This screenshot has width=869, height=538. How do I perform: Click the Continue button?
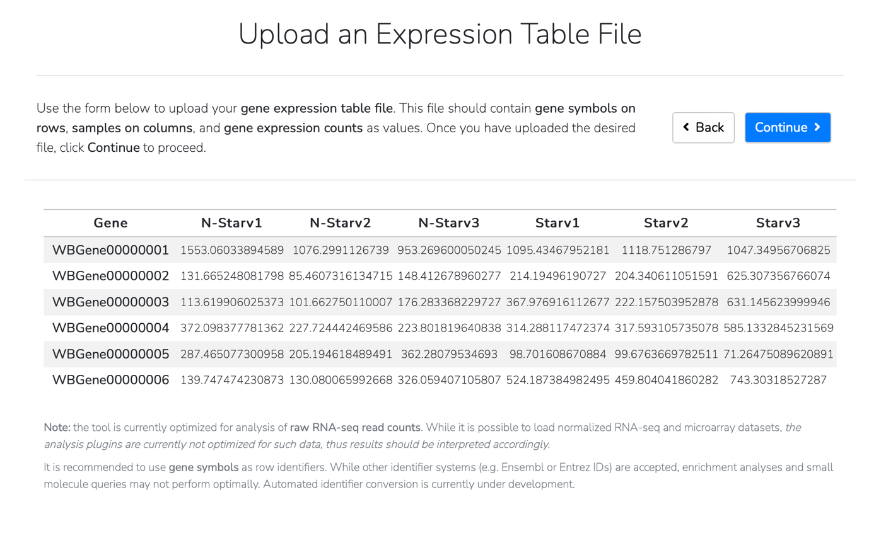click(787, 127)
